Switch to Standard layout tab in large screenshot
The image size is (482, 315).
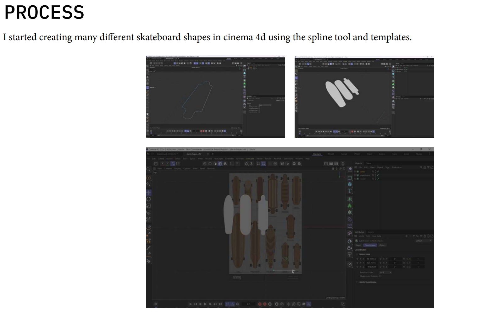(x=317, y=154)
